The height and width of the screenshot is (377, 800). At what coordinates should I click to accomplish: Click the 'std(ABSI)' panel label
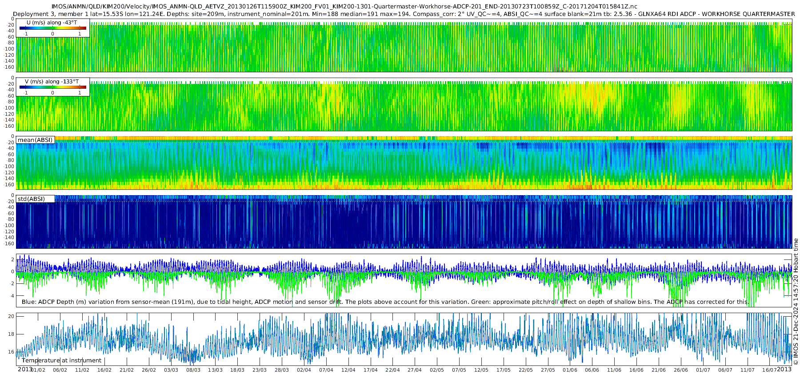point(32,199)
